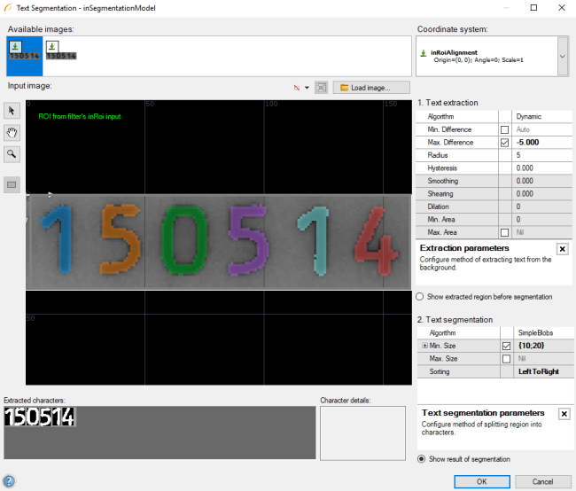576x491 pixels.
Task: Activate the hand pan tool
Action: (x=12, y=132)
